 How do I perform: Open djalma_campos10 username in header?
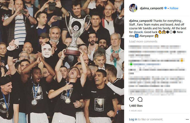click(151, 8)
